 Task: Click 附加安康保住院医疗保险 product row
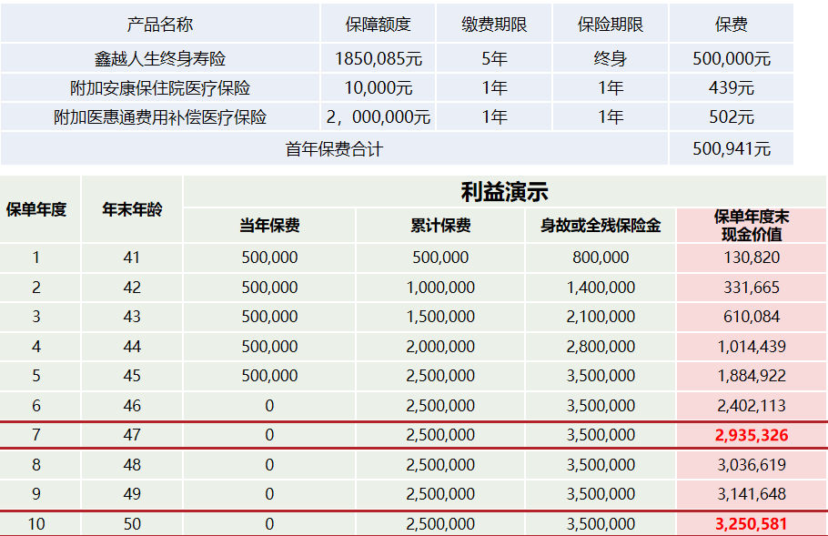coord(160,87)
